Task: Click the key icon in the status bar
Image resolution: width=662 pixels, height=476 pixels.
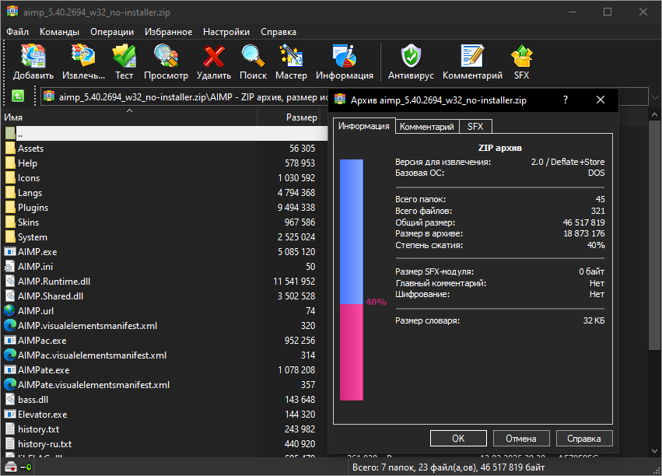Action: (26, 467)
